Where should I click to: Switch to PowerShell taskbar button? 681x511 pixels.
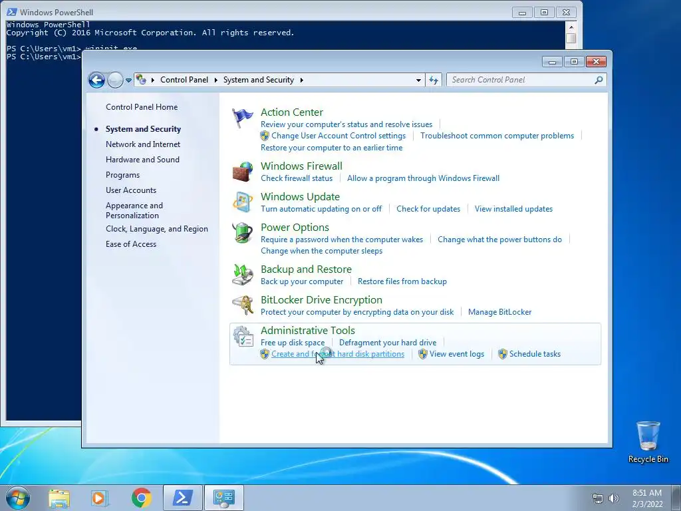coord(183,498)
